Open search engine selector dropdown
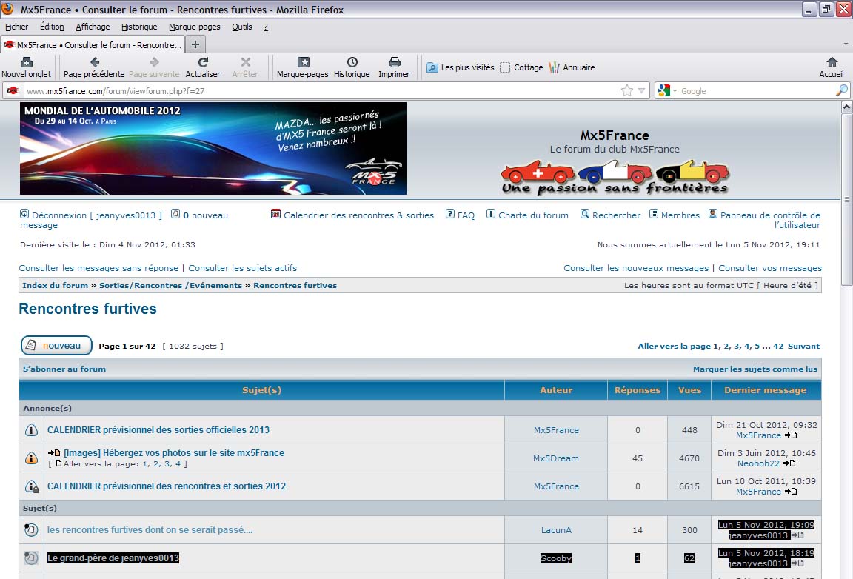 pyautogui.click(x=667, y=91)
